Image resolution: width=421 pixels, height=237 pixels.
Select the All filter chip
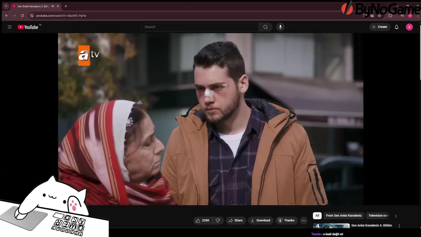point(317,216)
